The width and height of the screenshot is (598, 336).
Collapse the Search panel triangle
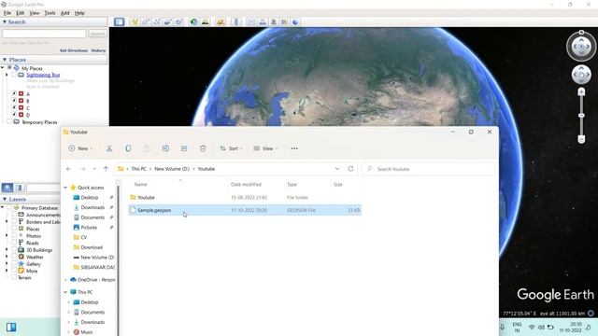5,22
